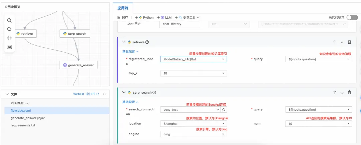This screenshot has height=145, width=361.
Task: Open the list type dropdown
Action: coord(229,24)
